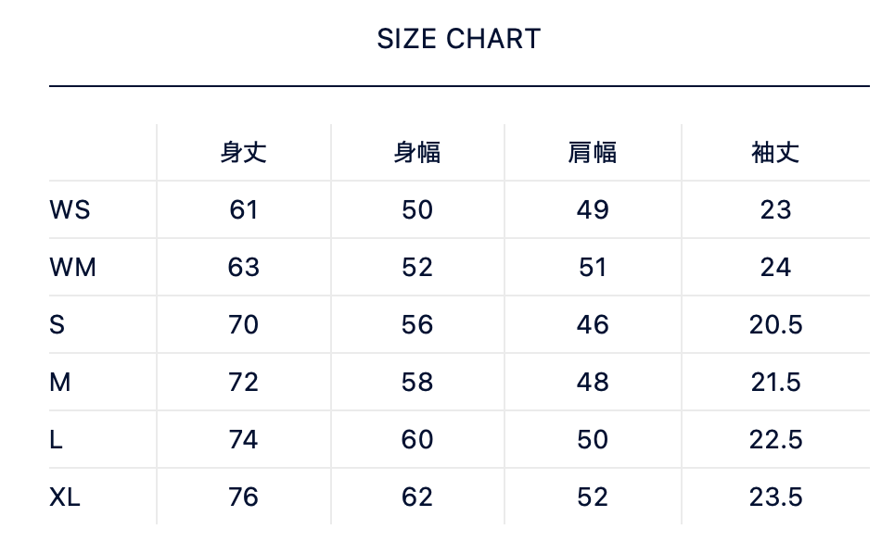Select WS sleeve length value 23
The image size is (894, 554).
(x=775, y=210)
